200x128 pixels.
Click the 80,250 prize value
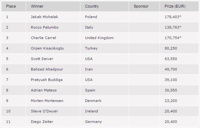point(171,48)
